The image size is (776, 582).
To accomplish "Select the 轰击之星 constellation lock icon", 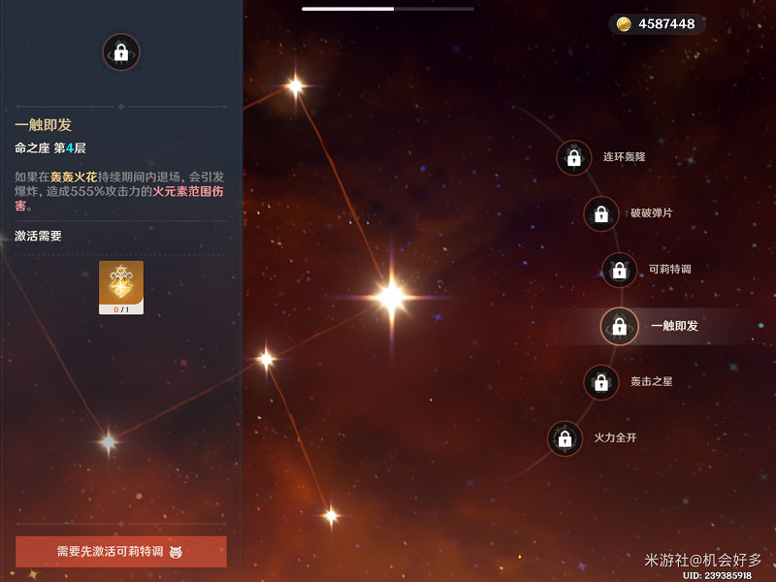I will coord(600,382).
